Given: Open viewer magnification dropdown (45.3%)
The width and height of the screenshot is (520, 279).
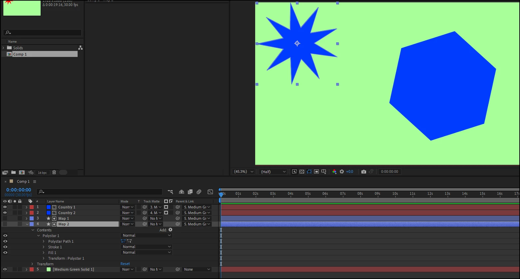Looking at the screenshot, I should pos(244,171).
